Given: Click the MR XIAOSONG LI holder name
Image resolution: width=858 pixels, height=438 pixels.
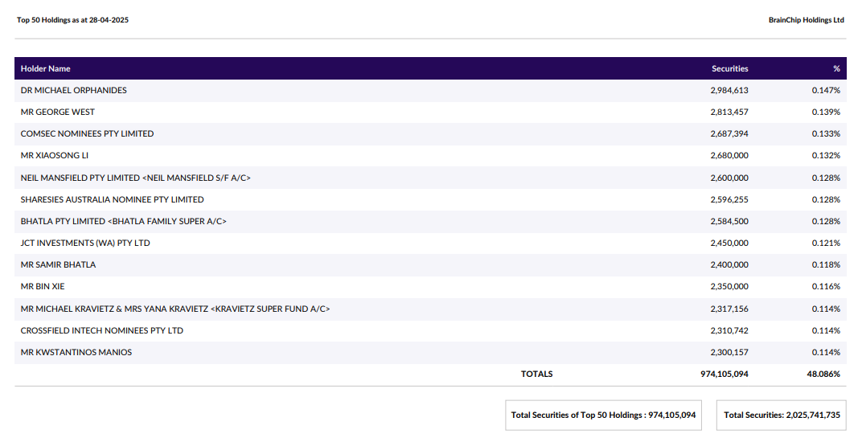Looking at the screenshot, I should tap(55, 155).
